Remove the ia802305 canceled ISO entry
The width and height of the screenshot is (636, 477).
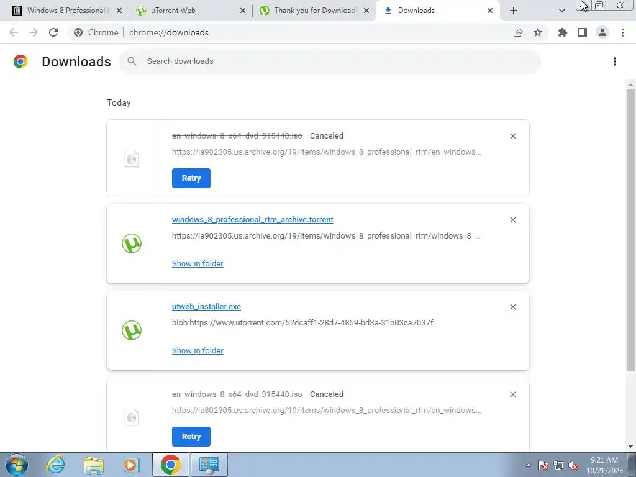tap(512, 394)
